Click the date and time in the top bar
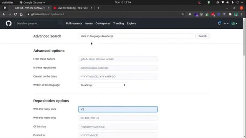246x138 pixels. coord(123,2)
